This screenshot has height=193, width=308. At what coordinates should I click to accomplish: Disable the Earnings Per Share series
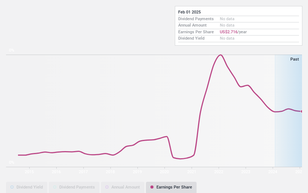click(171, 187)
